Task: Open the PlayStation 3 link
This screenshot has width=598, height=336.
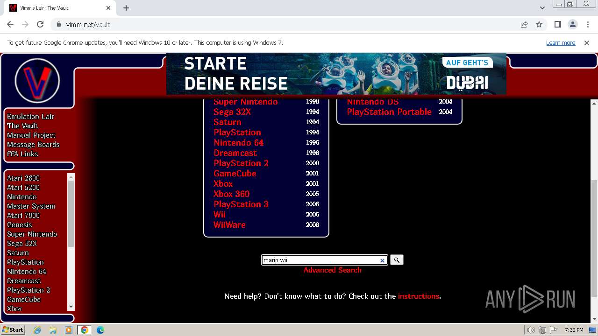Action: (241, 204)
